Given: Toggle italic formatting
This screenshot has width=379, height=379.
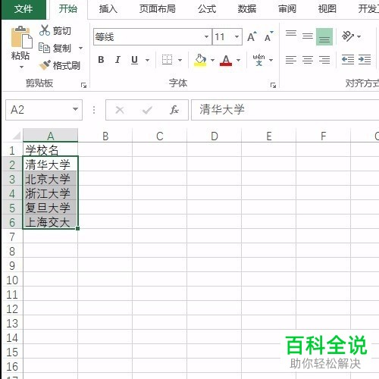Looking at the screenshot, I should click(117, 60).
